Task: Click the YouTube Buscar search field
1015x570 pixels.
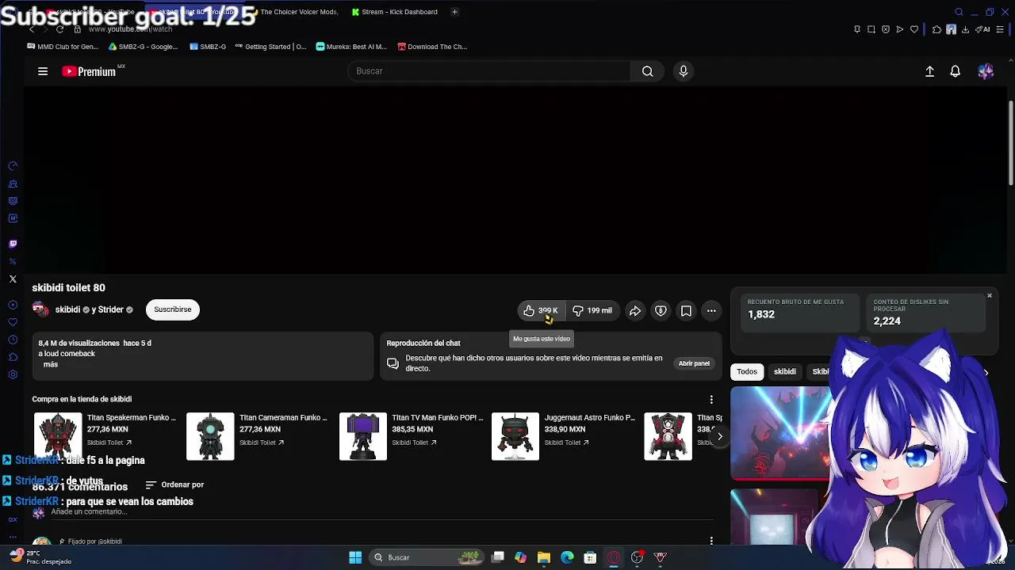Action: (x=489, y=71)
